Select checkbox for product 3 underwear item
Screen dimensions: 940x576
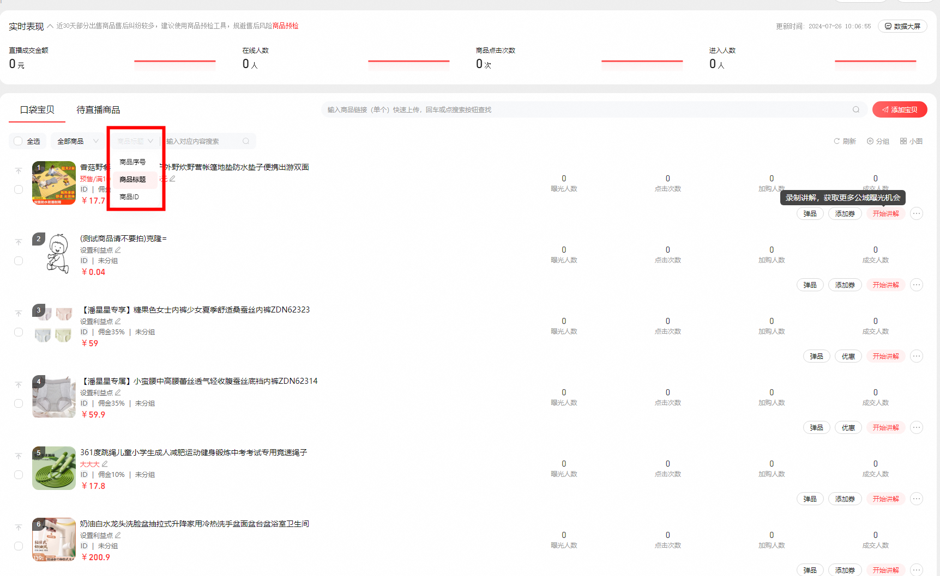[x=19, y=332]
